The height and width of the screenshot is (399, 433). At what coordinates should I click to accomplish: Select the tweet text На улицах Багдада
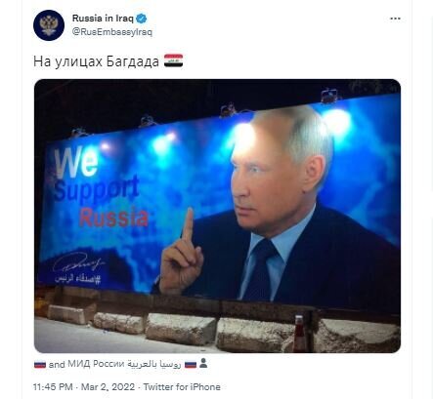click(x=96, y=61)
